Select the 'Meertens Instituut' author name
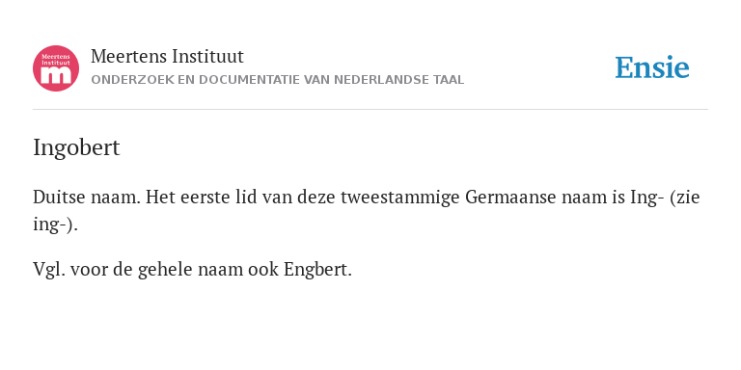The width and height of the screenshot is (741, 370). click(x=167, y=57)
